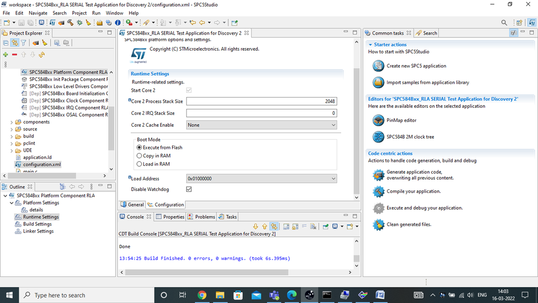Select Execute from Flash boot mode

(139, 147)
